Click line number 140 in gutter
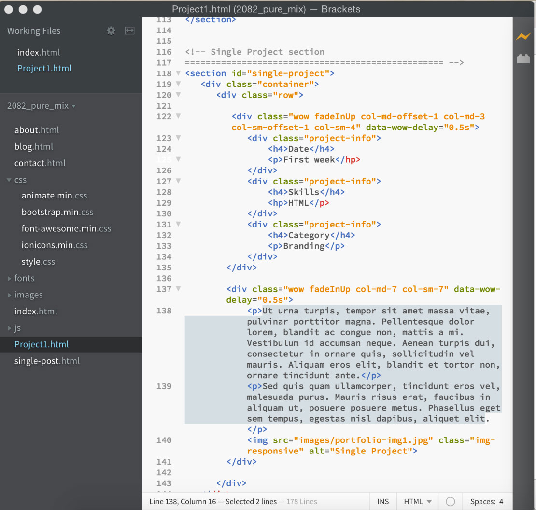This screenshot has height=510, width=536. tap(164, 440)
